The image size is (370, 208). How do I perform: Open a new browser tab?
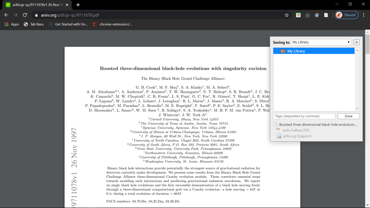pos(78,5)
